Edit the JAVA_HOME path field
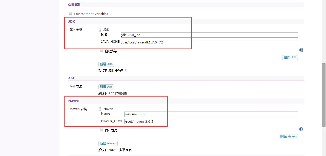 [209, 42]
